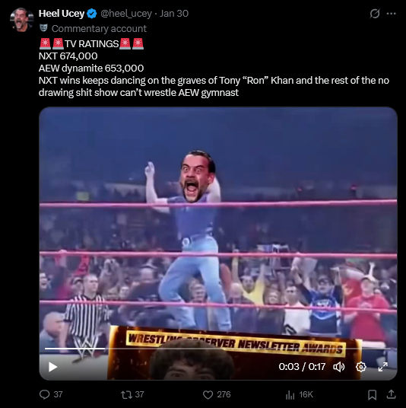Open the three-dot more options menu
406x408 pixels.
(392, 14)
